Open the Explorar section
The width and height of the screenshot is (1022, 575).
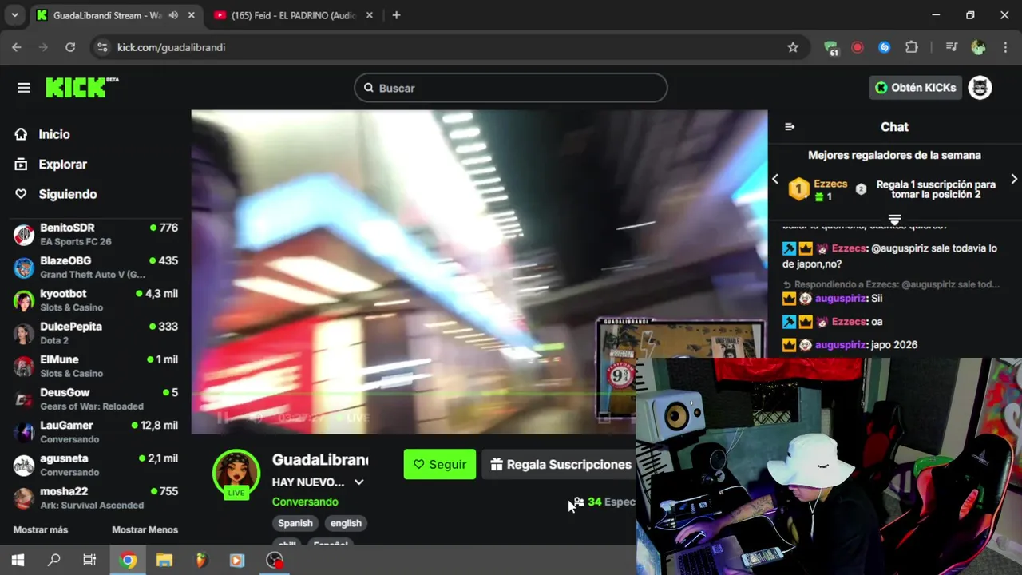click(x=51, y=165)
